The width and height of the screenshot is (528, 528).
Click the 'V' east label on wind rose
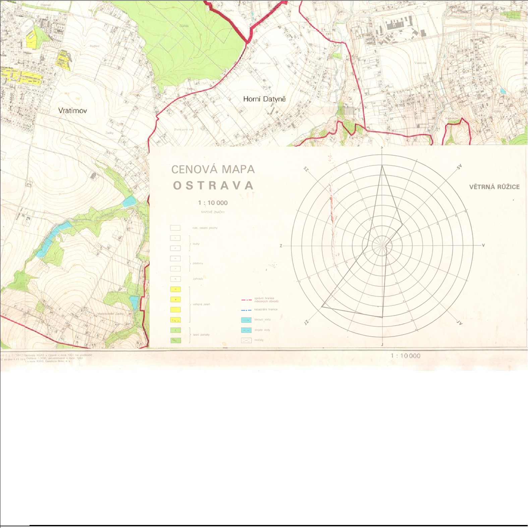coord(483,245)
